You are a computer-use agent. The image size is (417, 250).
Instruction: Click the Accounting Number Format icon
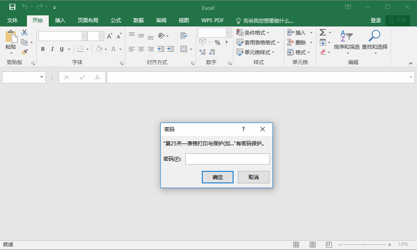[203, 42]
